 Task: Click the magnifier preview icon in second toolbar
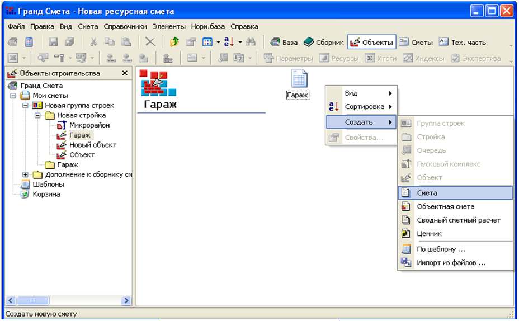(43, 58)
